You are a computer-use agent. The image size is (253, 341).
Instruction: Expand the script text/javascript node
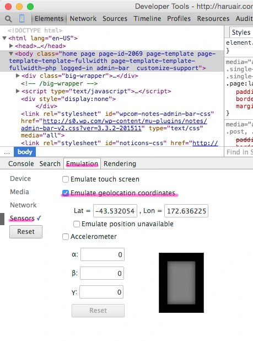pos(18,91)
